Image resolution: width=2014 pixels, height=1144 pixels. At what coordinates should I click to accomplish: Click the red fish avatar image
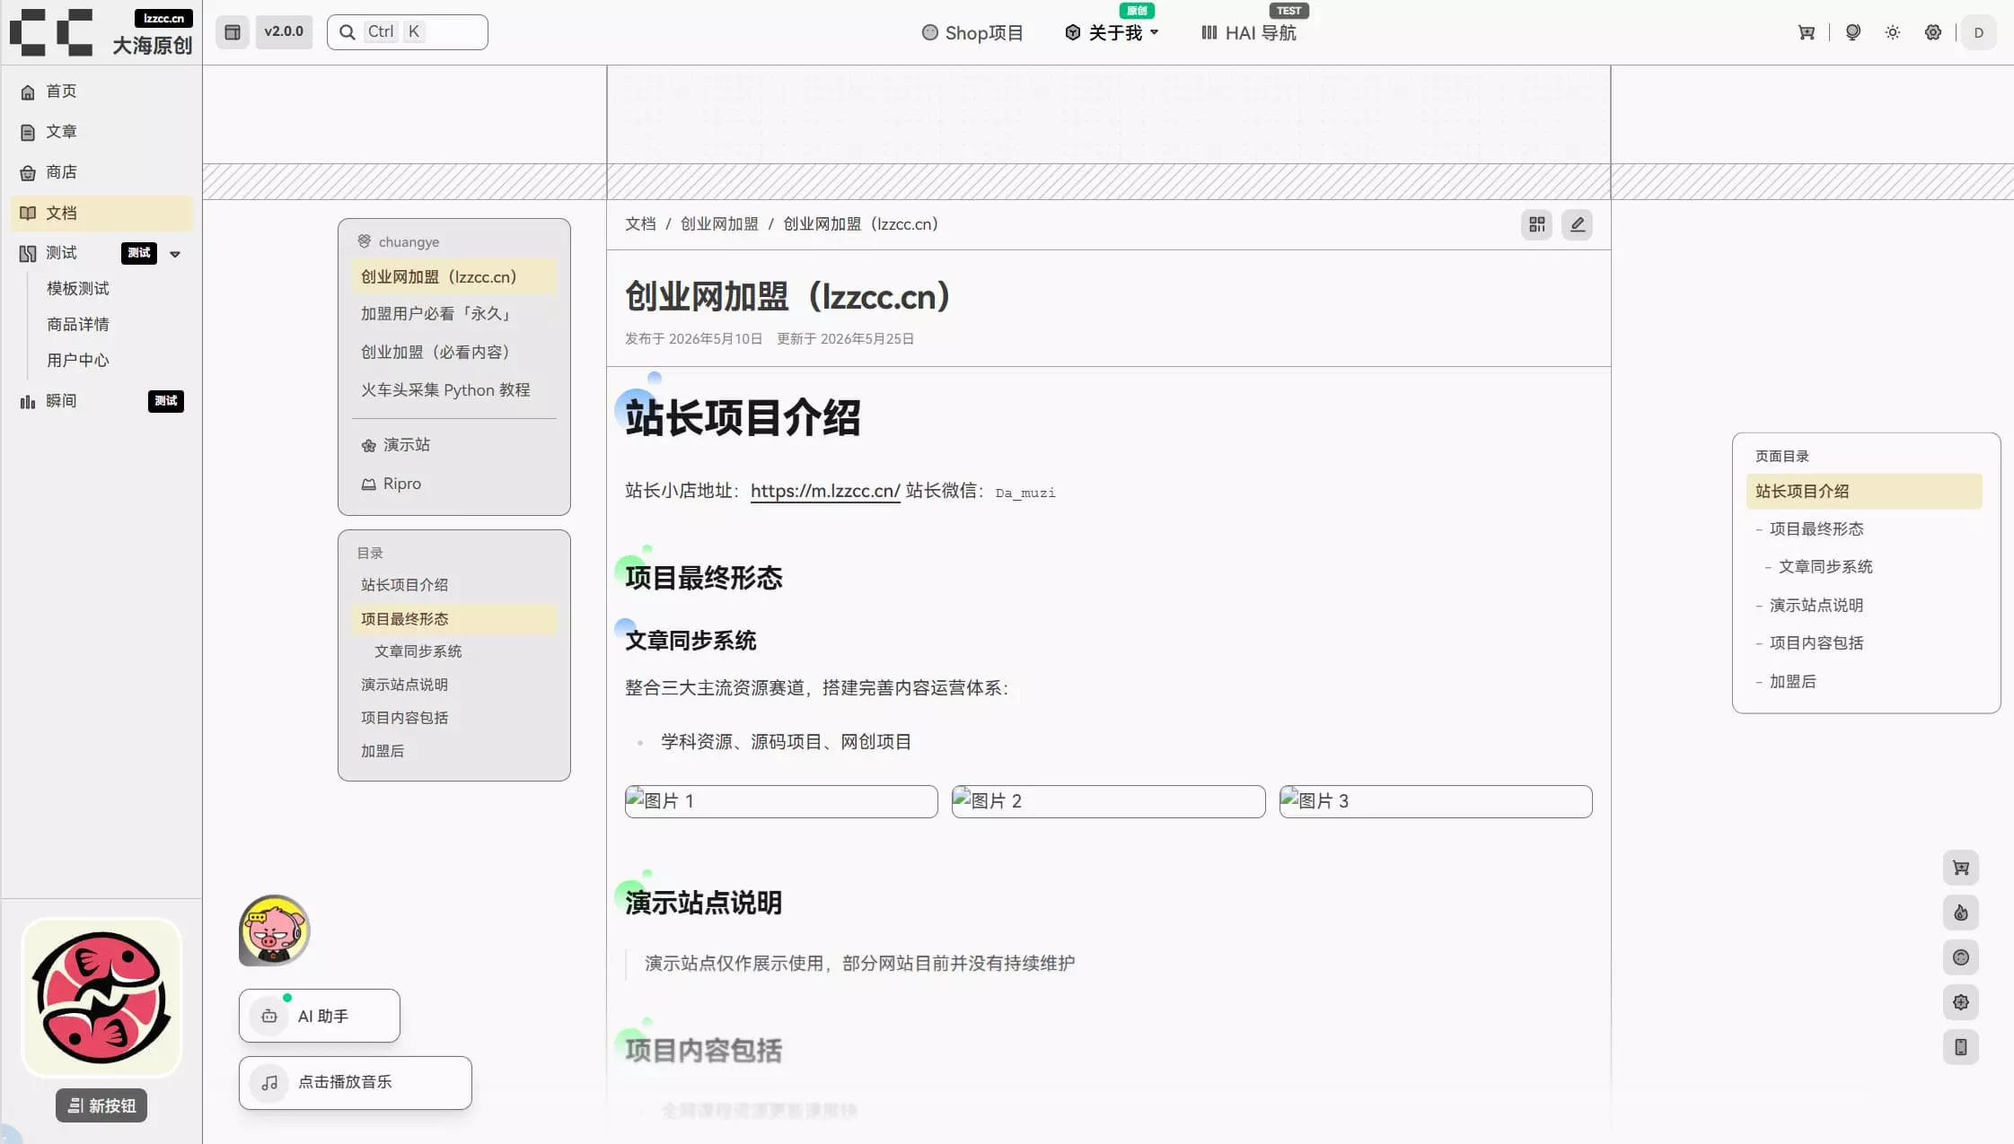[101, 997]
